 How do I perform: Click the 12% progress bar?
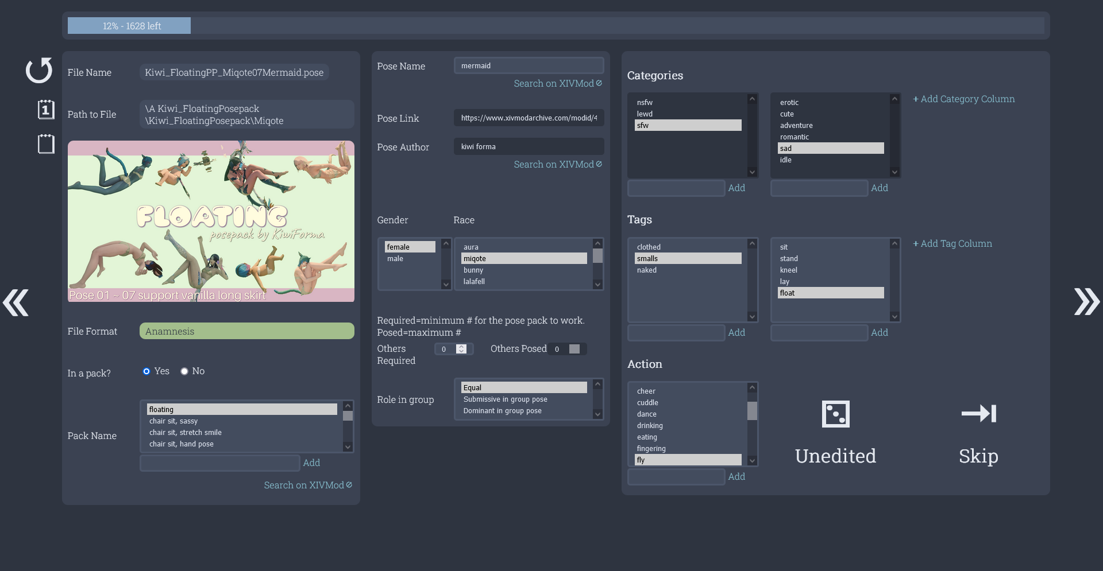click(x=129, y=26)
